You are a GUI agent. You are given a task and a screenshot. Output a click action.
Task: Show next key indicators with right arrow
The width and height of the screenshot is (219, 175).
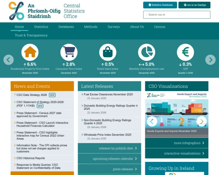(210, 60)
